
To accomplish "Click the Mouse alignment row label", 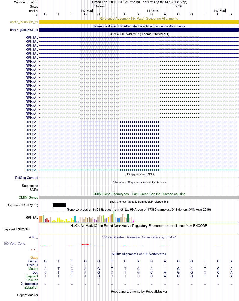I will coord(33,269).
